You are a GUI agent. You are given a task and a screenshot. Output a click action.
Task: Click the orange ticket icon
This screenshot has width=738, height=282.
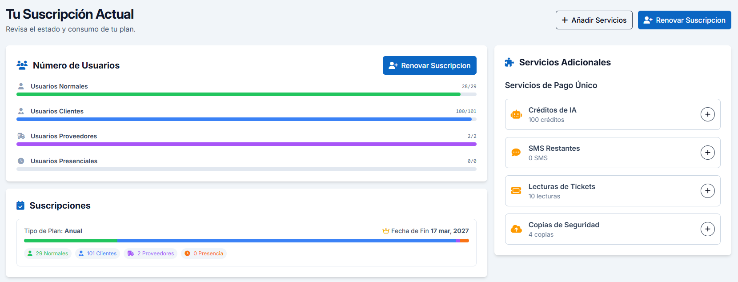[x=516, y=191]
